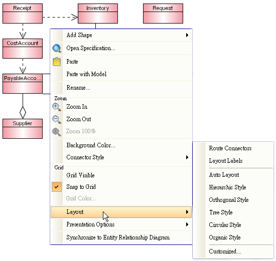The height and width of the screenshot is (261, 276).
Task: Apply Orthogonal Style layout
Action: pyautogui.click(x=233, y=200)
